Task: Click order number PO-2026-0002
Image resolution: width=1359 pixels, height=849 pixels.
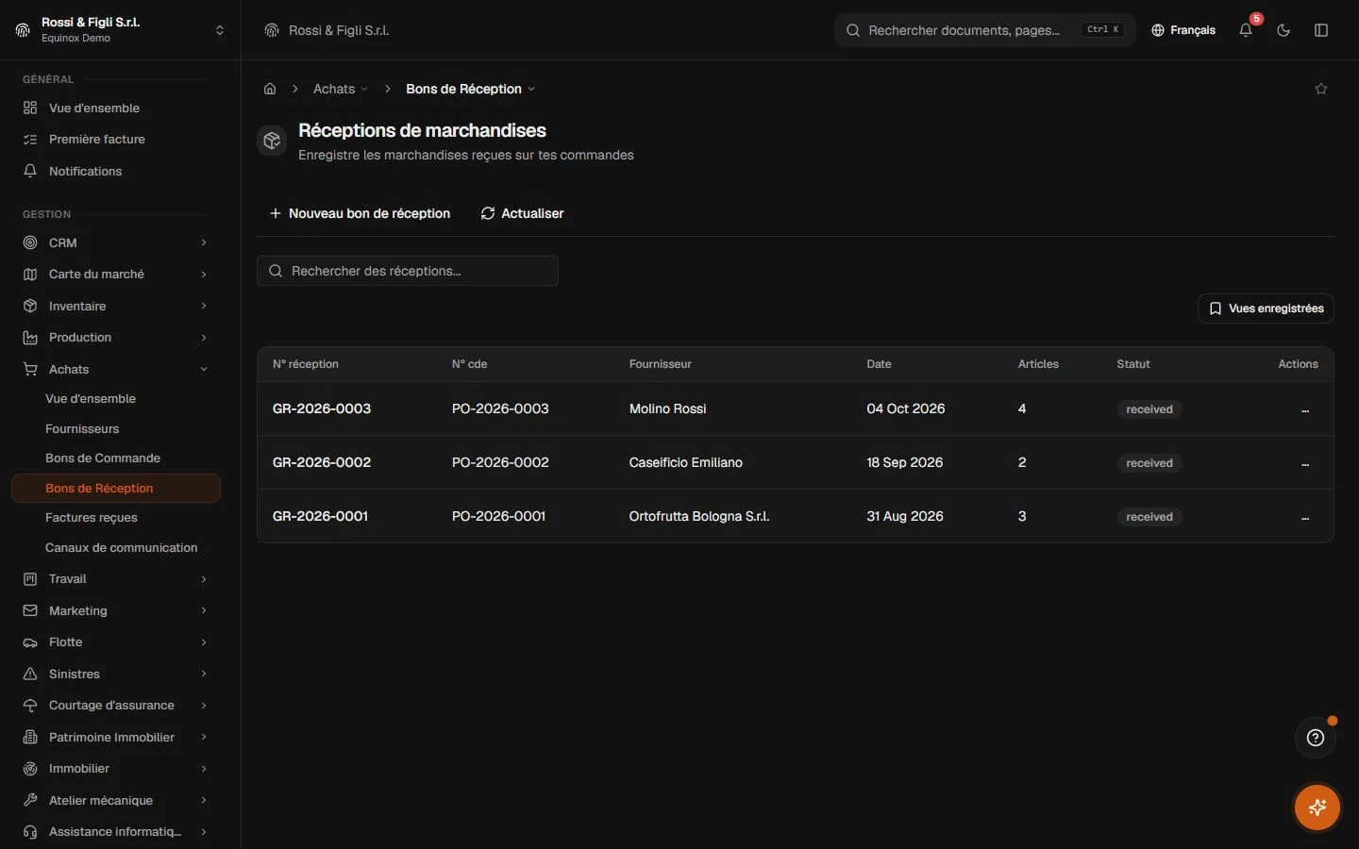Action: [500, 462]
